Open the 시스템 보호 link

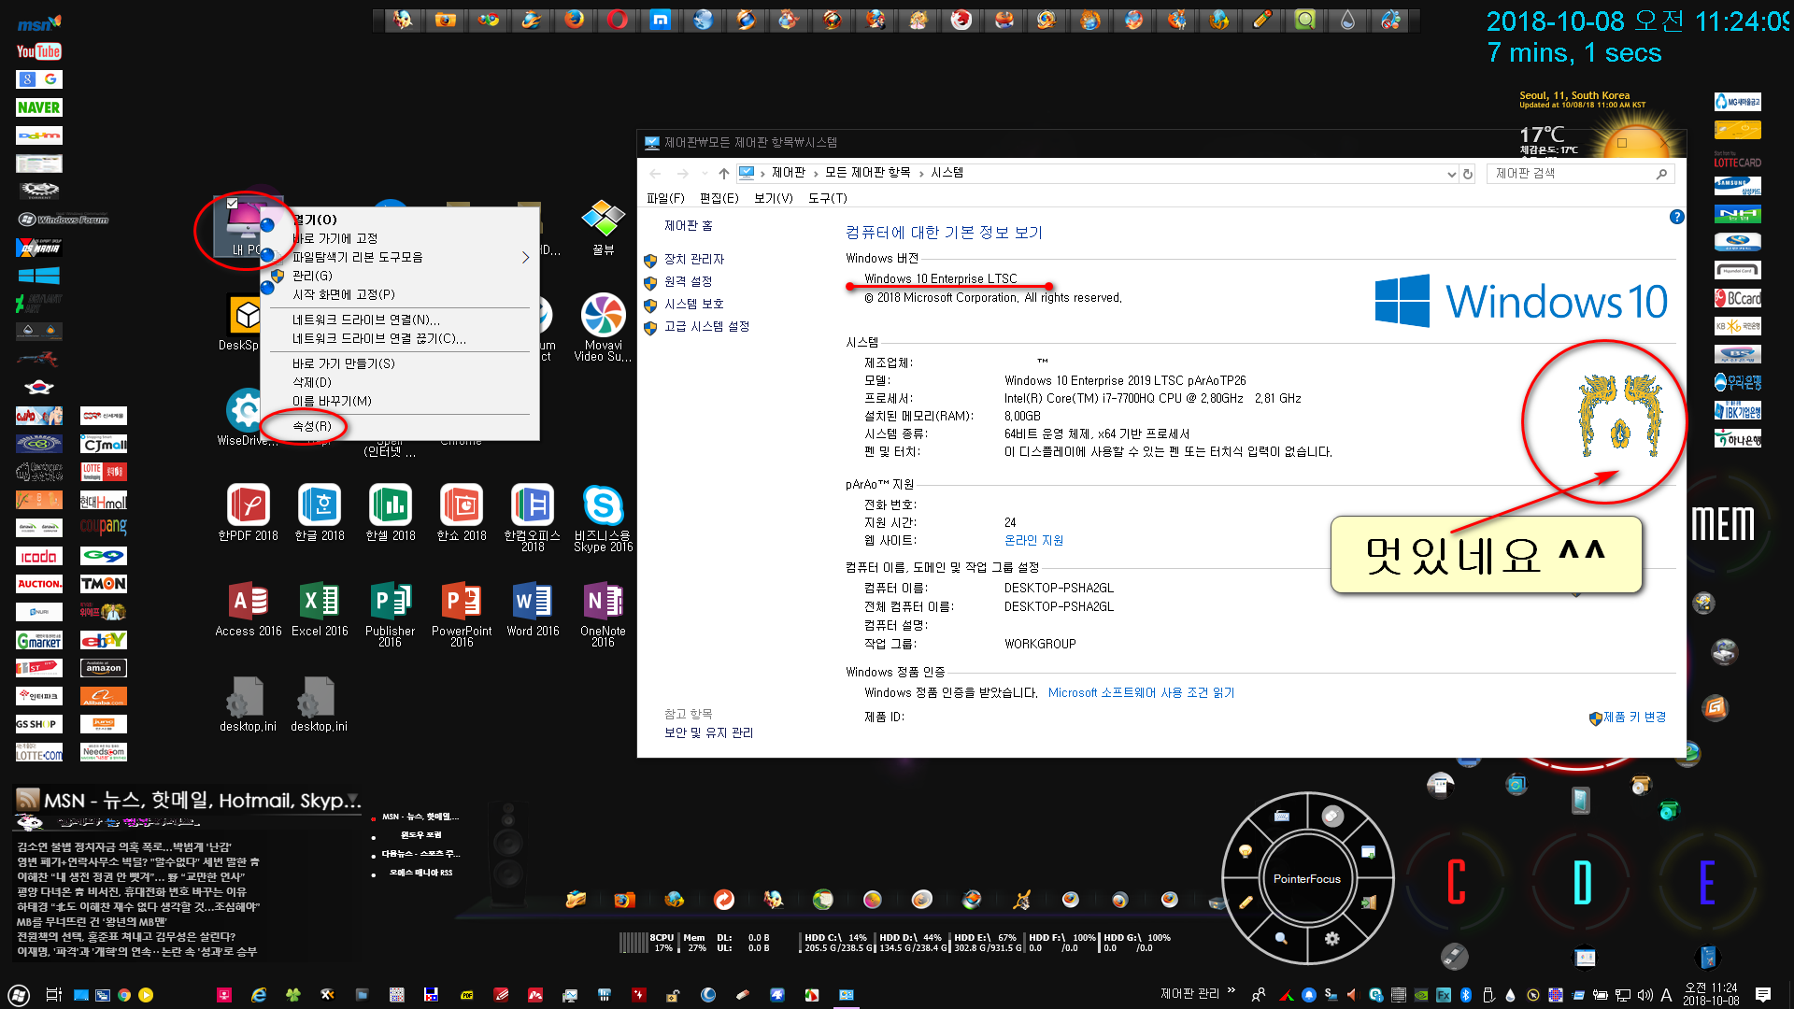point(694,304)
